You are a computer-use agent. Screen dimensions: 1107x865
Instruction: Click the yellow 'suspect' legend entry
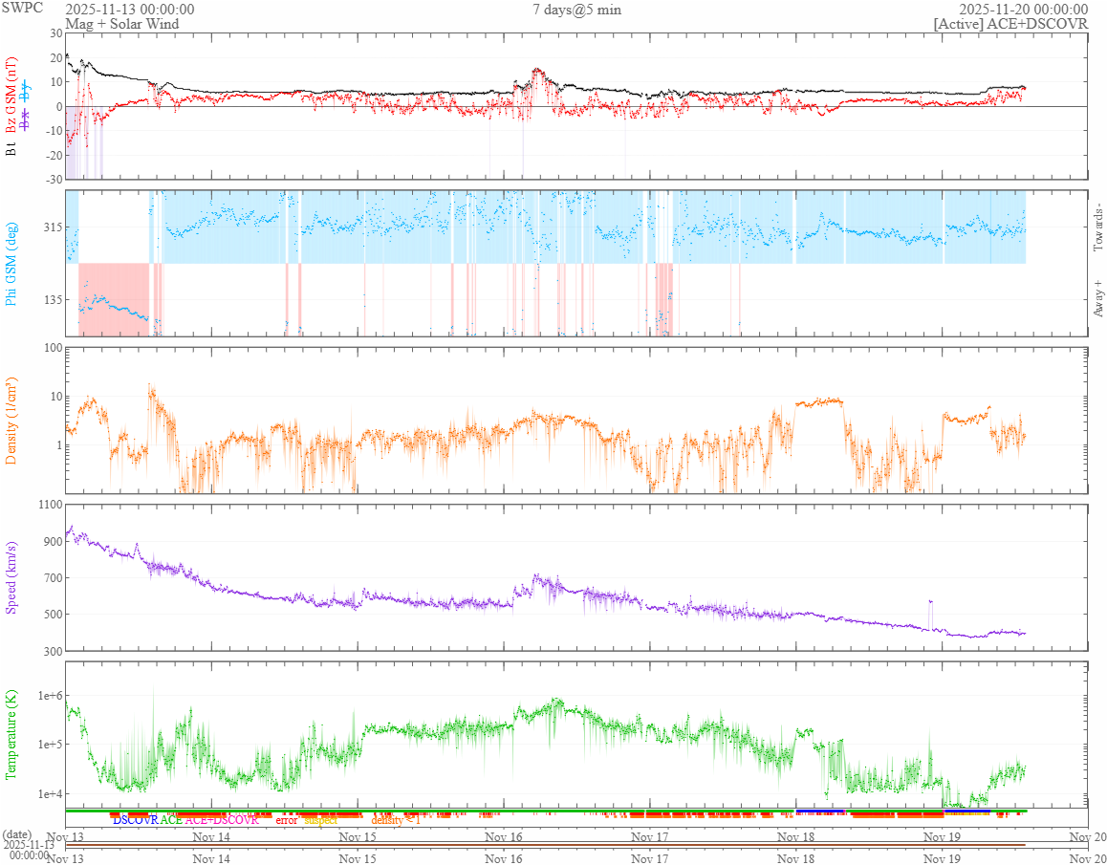320,820
